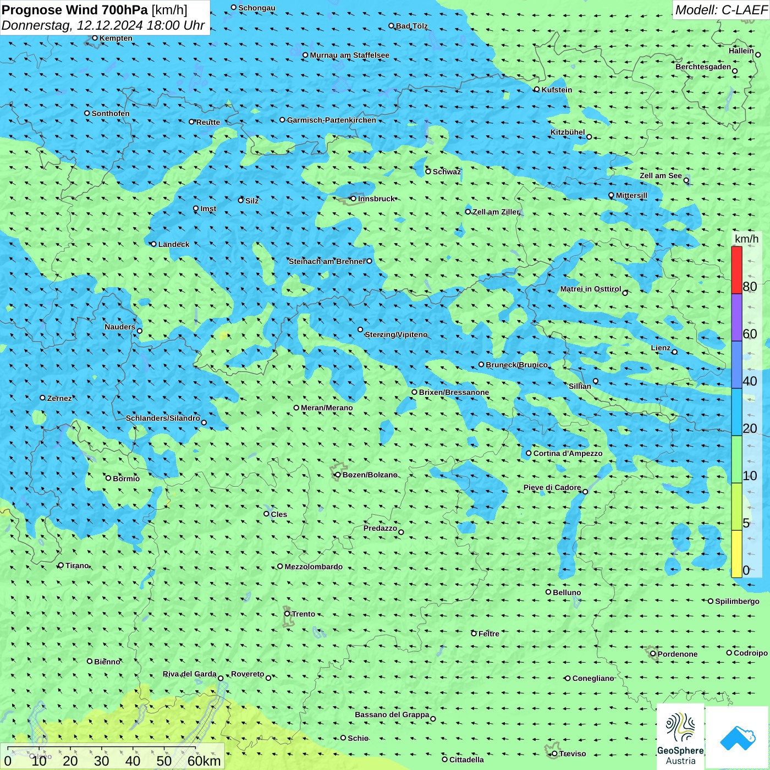Click the cyan 20-40 km/h legend color
Viewport: 770px width, 770px height.
736,412
